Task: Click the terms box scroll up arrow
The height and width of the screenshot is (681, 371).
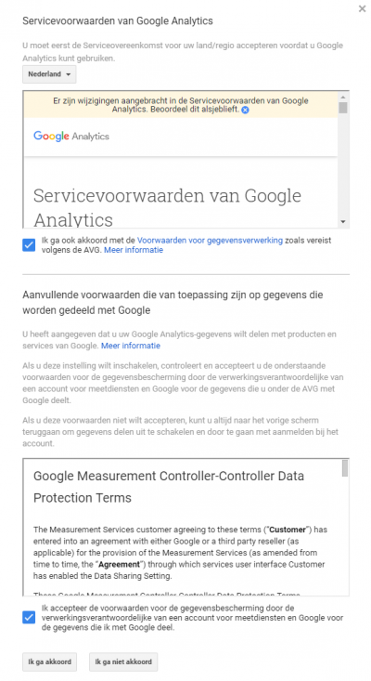Action: [343, 97]
